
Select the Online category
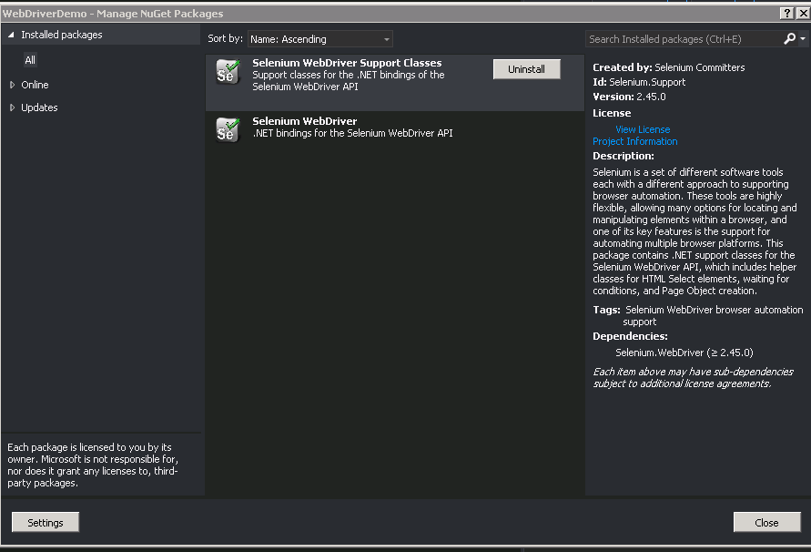coord(35,85)
